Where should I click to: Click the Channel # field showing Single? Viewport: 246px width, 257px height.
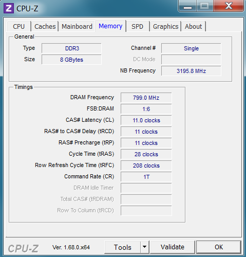[191, 48]
